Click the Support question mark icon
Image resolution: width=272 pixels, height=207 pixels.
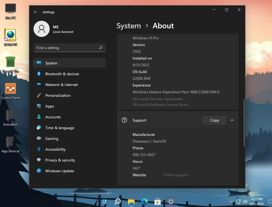(x=124, y=120)
